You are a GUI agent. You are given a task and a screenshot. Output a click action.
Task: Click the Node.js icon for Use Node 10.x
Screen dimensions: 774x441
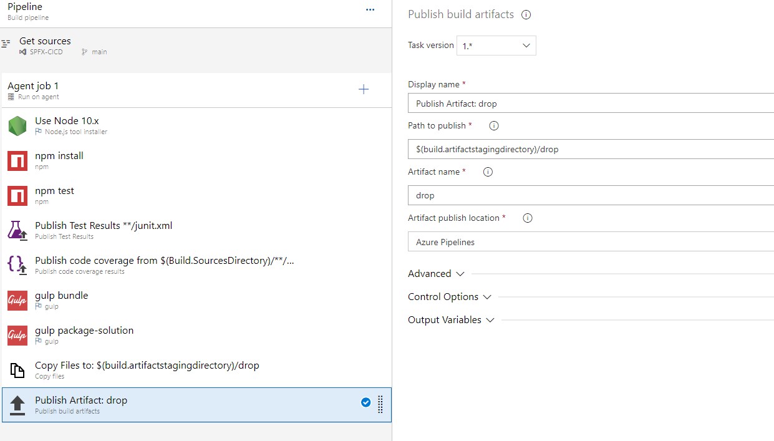pos(17,126)
